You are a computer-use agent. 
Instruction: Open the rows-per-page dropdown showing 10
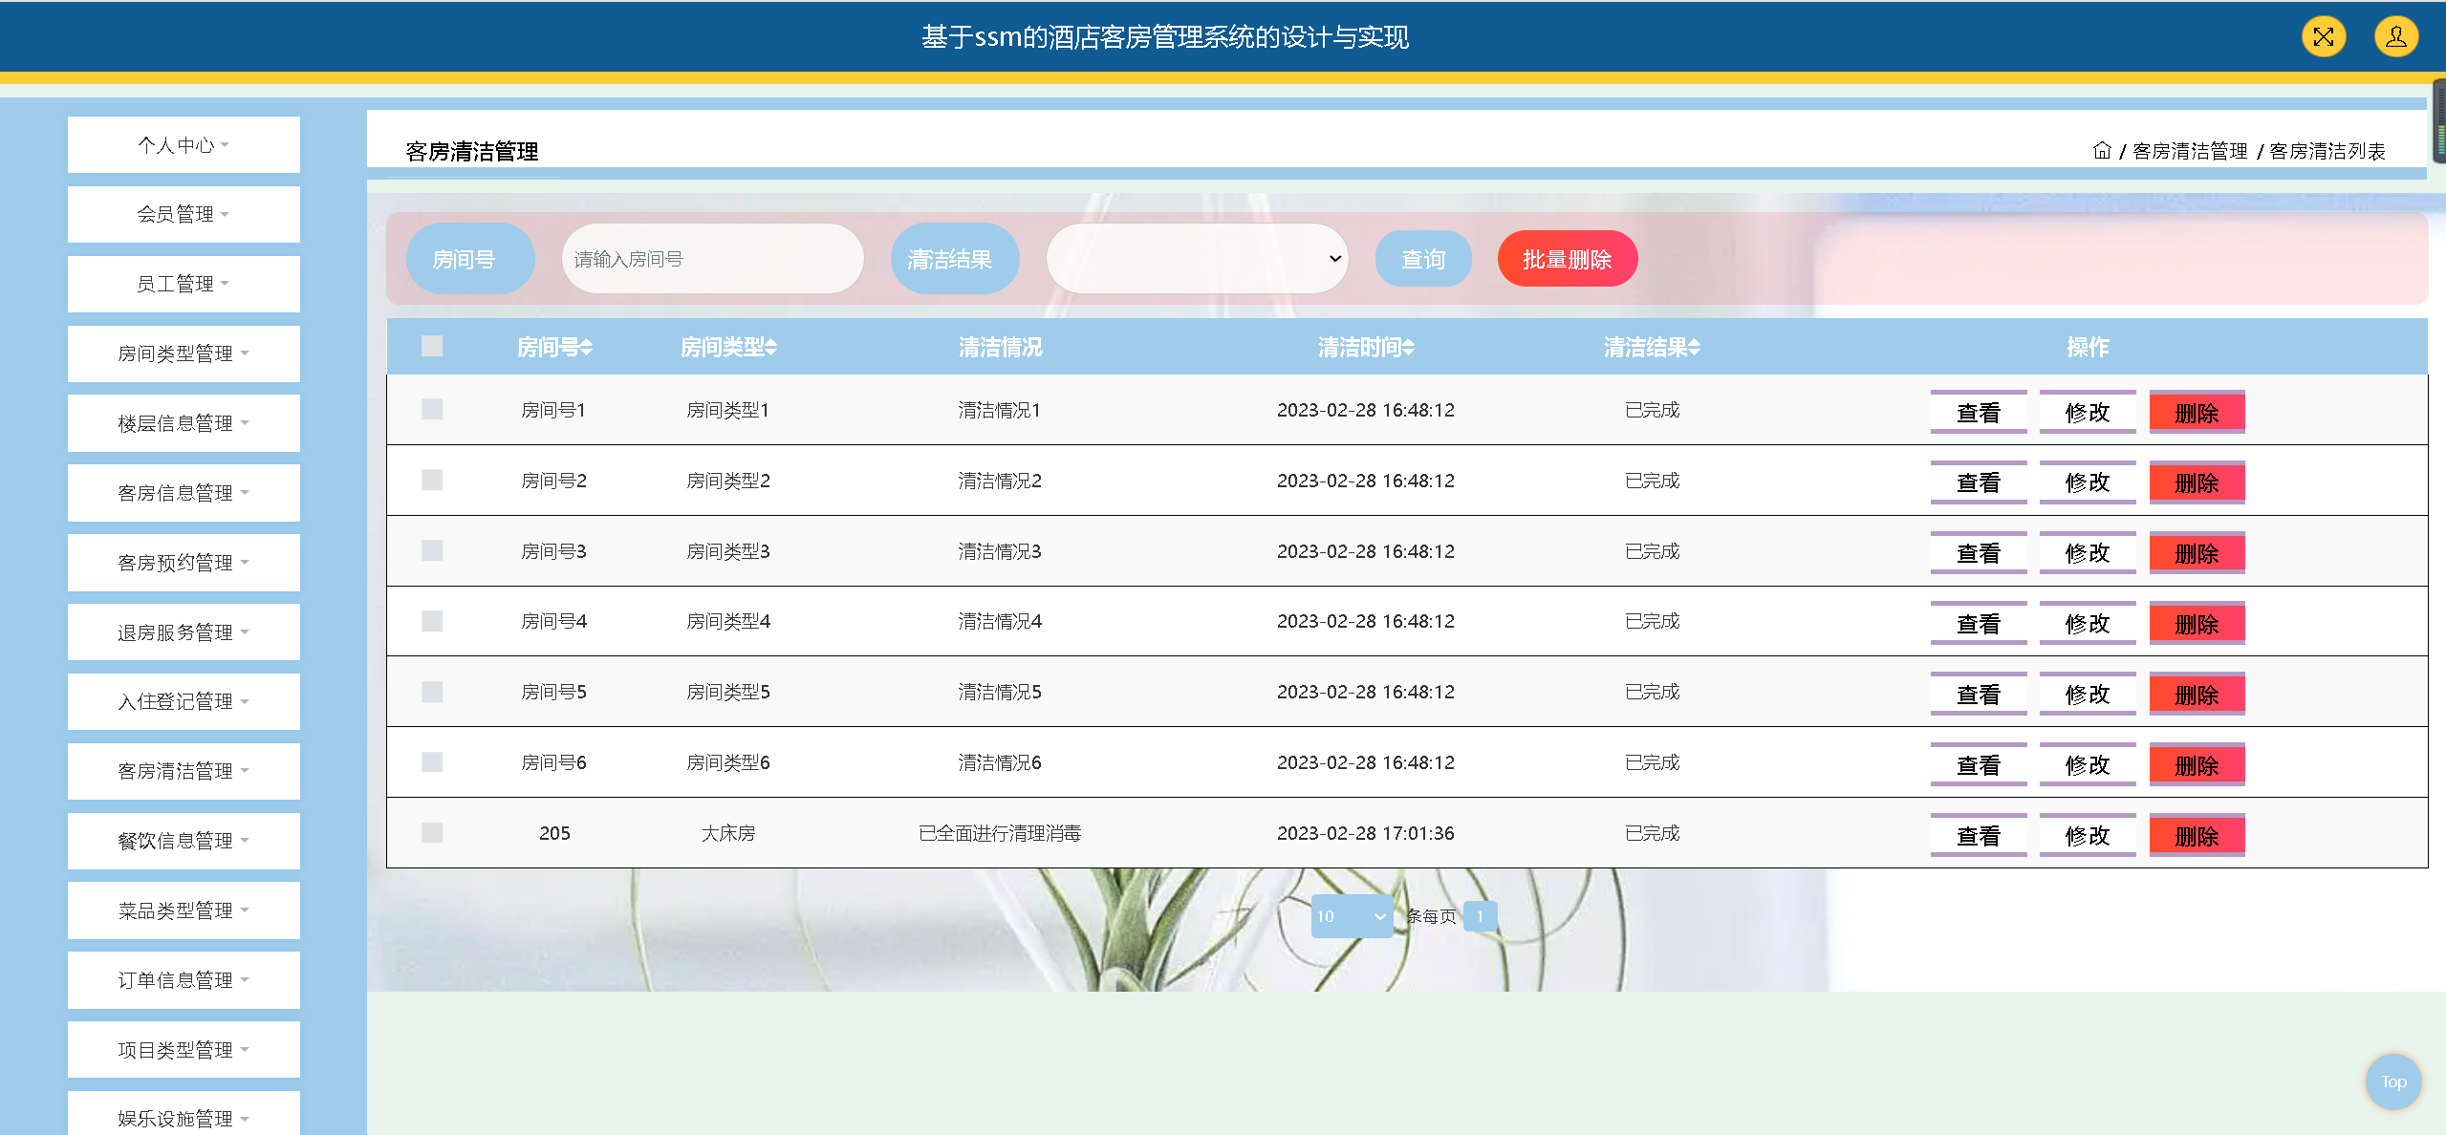(x=1351, y=916)
